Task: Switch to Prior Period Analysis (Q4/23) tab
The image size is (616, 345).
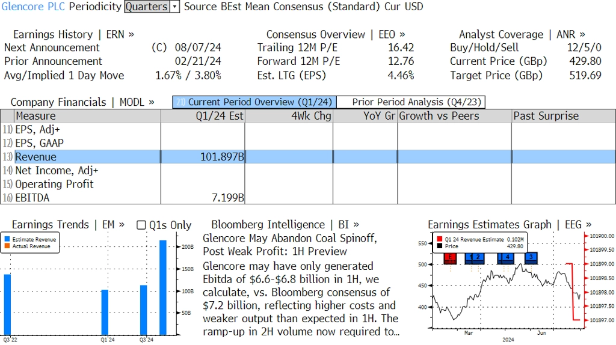Action: tap(411, 102)
